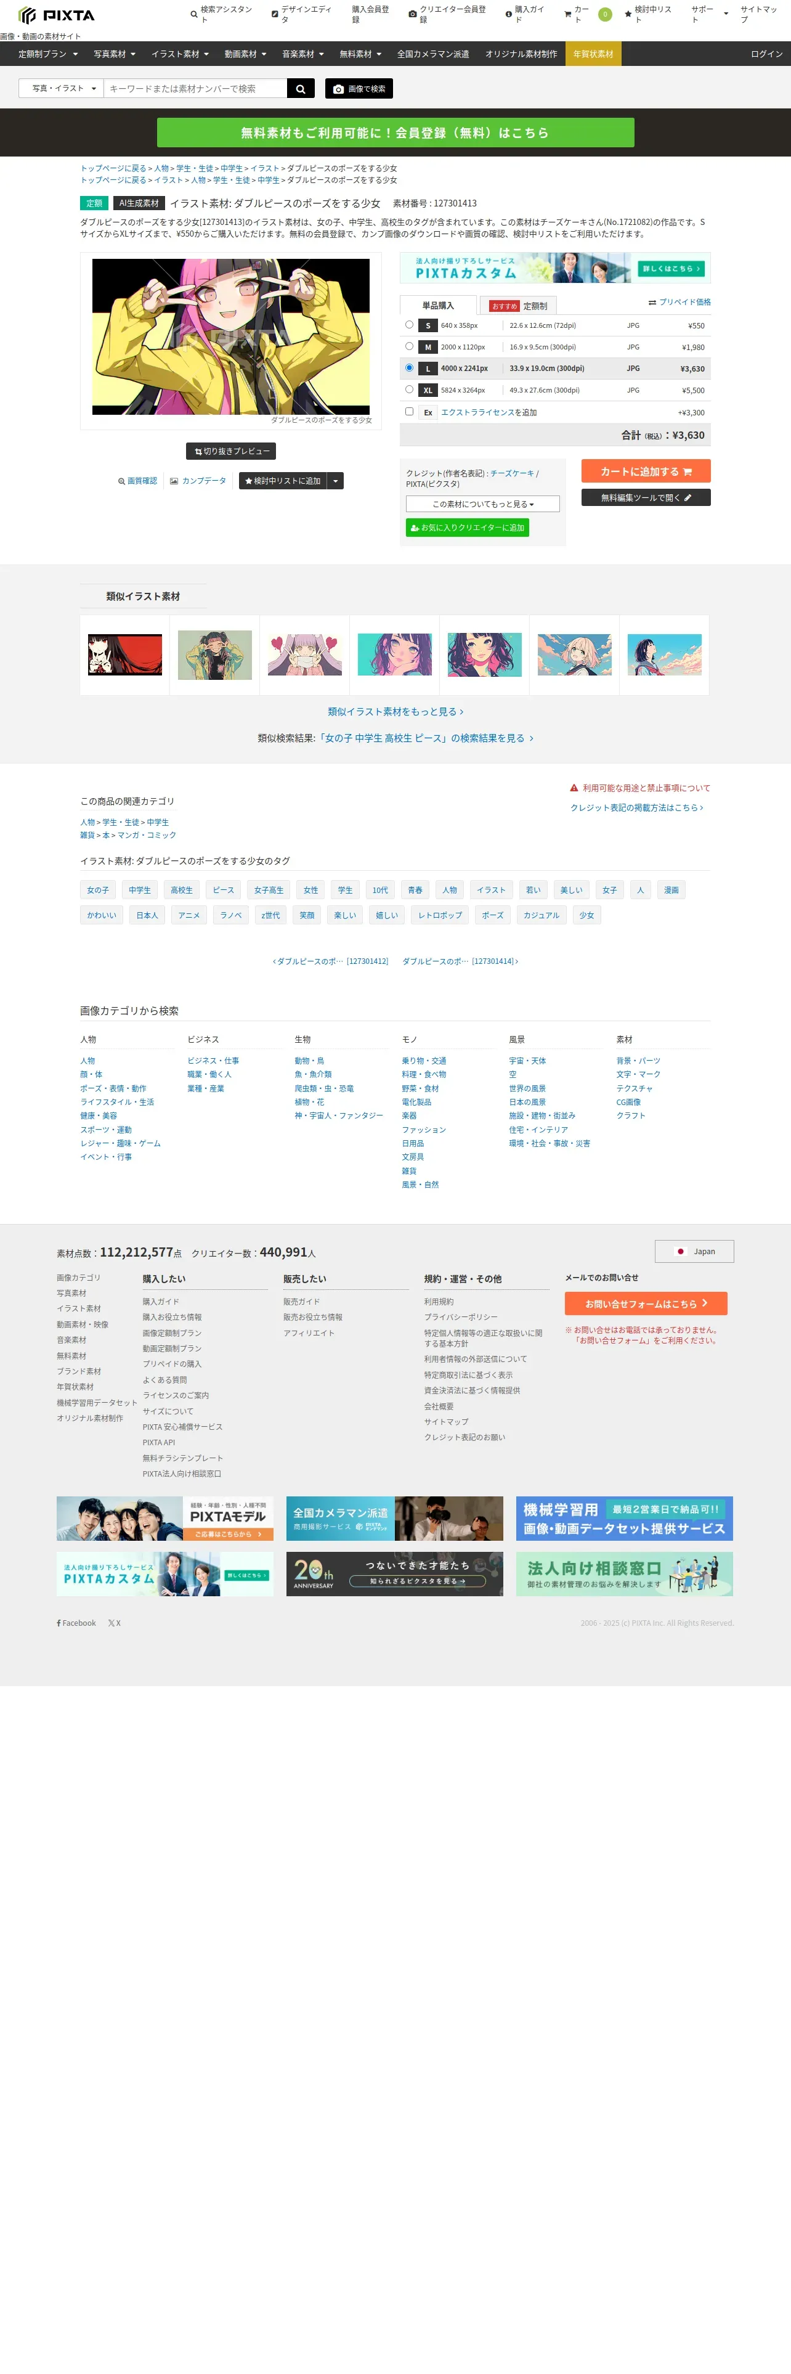Image resolution: width=791 pixels, height=2374 pixels.
Task: Open free editing tool 無料編集ツールで開く
Action: (646, 497)
